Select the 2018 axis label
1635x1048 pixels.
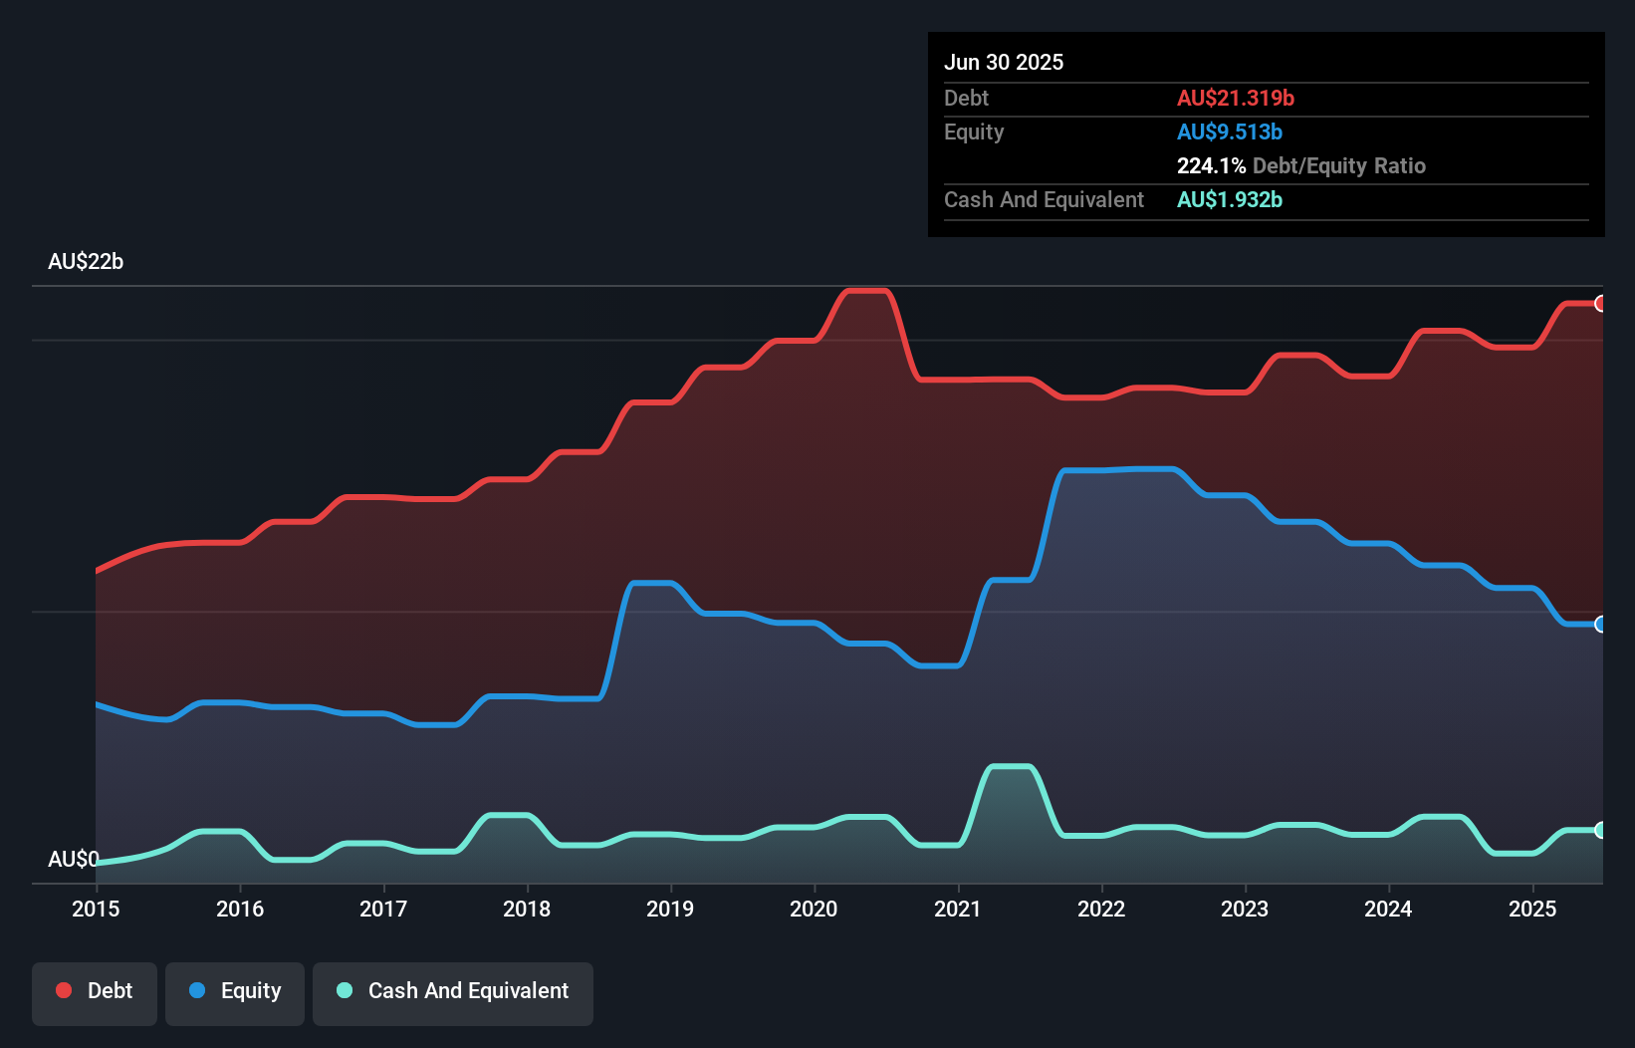pos(527,909)
